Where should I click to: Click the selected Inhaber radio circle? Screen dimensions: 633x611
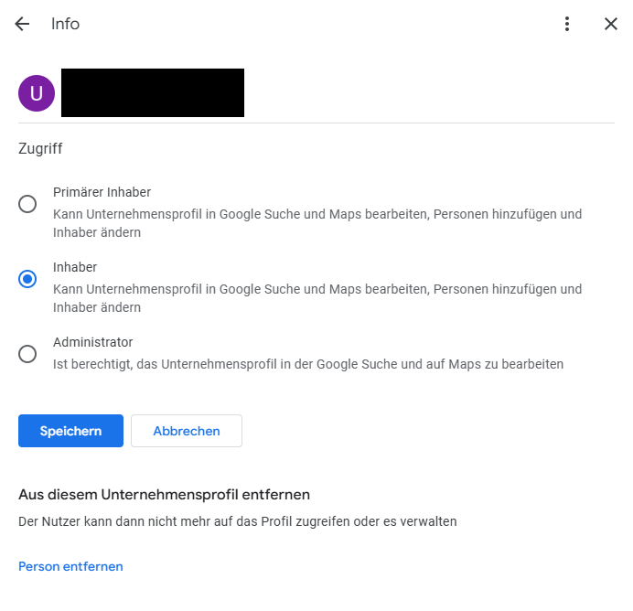(x=27, y=279)
